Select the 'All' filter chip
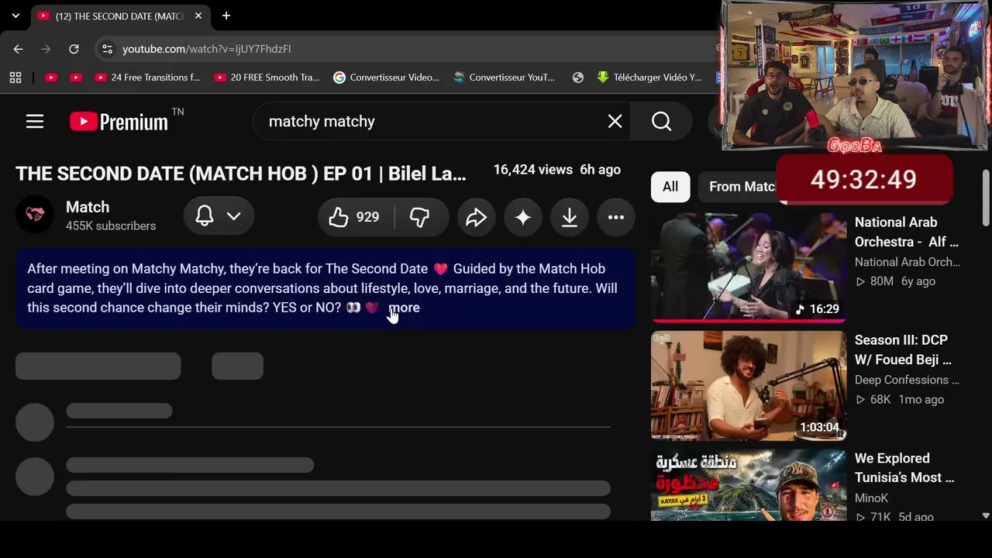This screenshot has width=992, height=558. (x=670, y=187)
